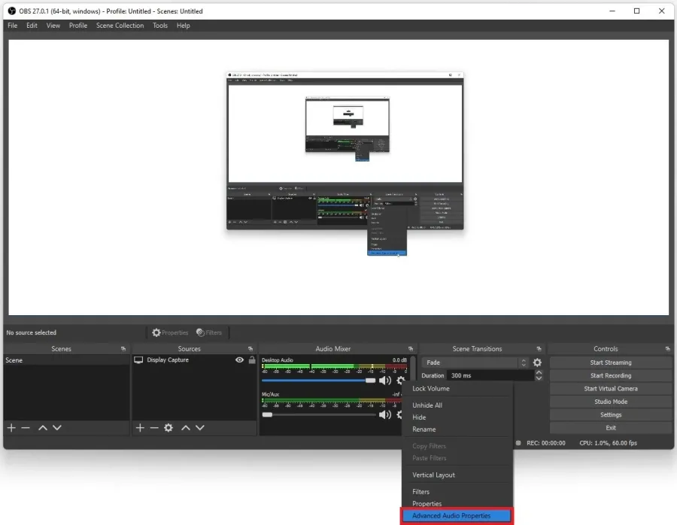Open the Help menu
Screen dimensions: 677x525
183,26
